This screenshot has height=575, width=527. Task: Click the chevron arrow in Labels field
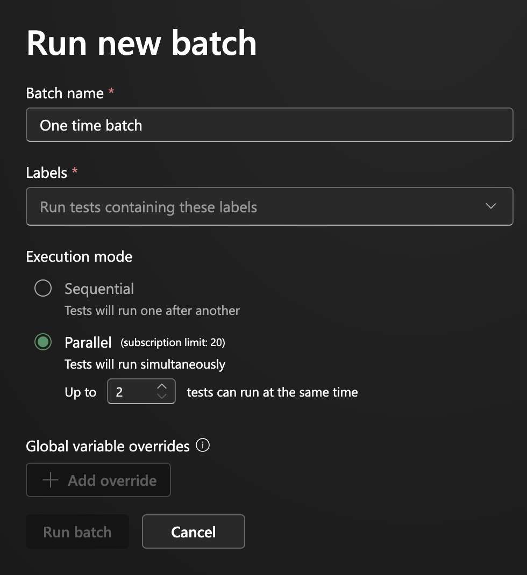(x=490, y=206)
